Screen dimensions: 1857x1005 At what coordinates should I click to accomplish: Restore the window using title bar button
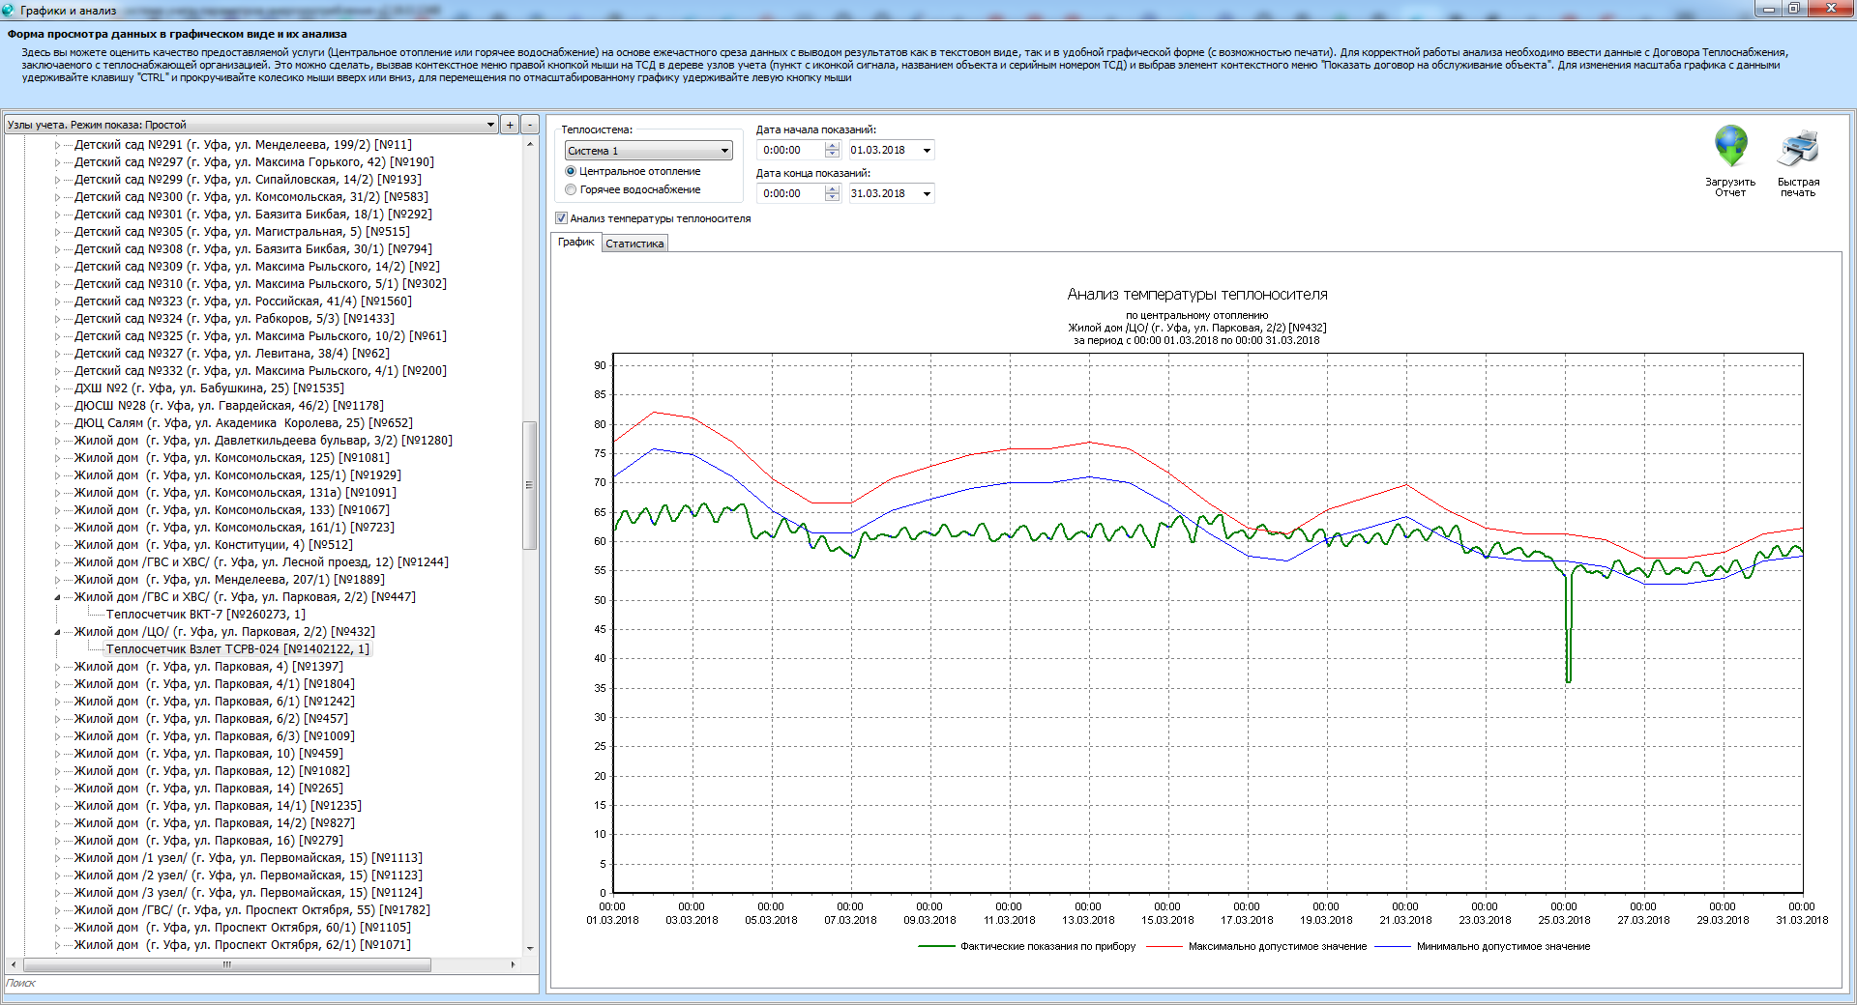coord(1793,9)
